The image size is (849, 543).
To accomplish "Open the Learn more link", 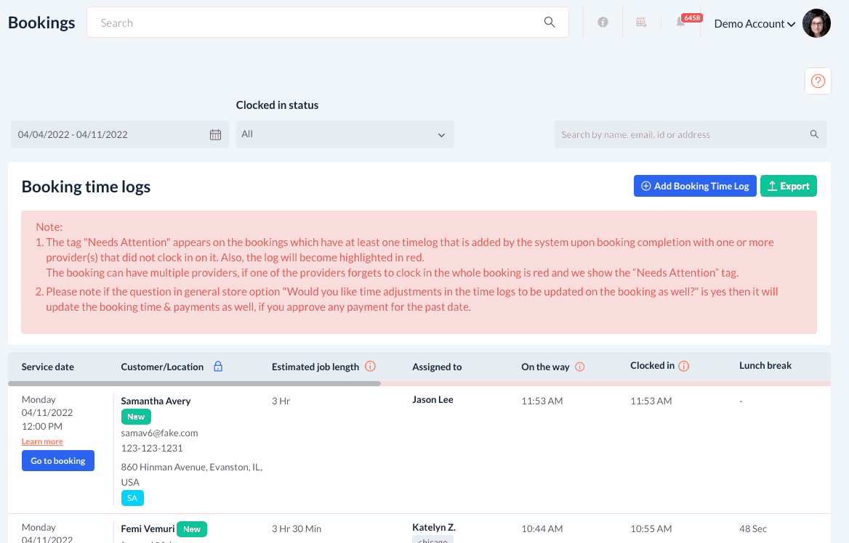I will (42, 441).
